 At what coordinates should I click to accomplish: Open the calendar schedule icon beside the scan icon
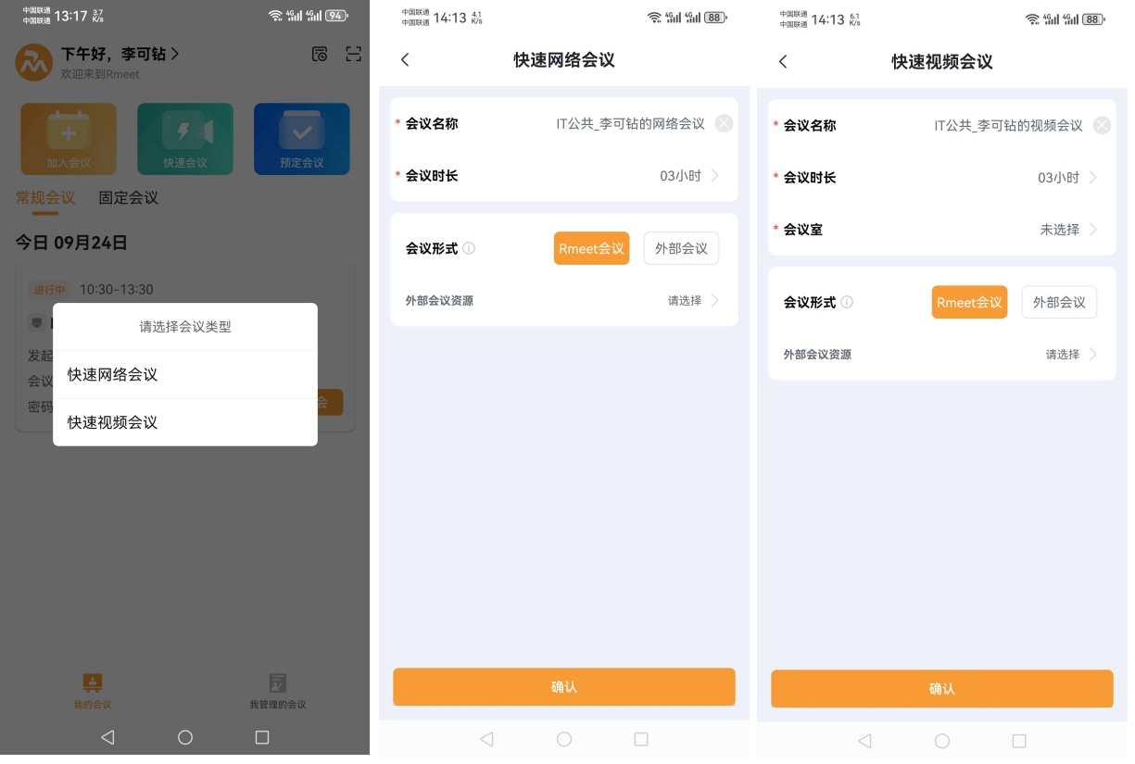pos(319,55)
